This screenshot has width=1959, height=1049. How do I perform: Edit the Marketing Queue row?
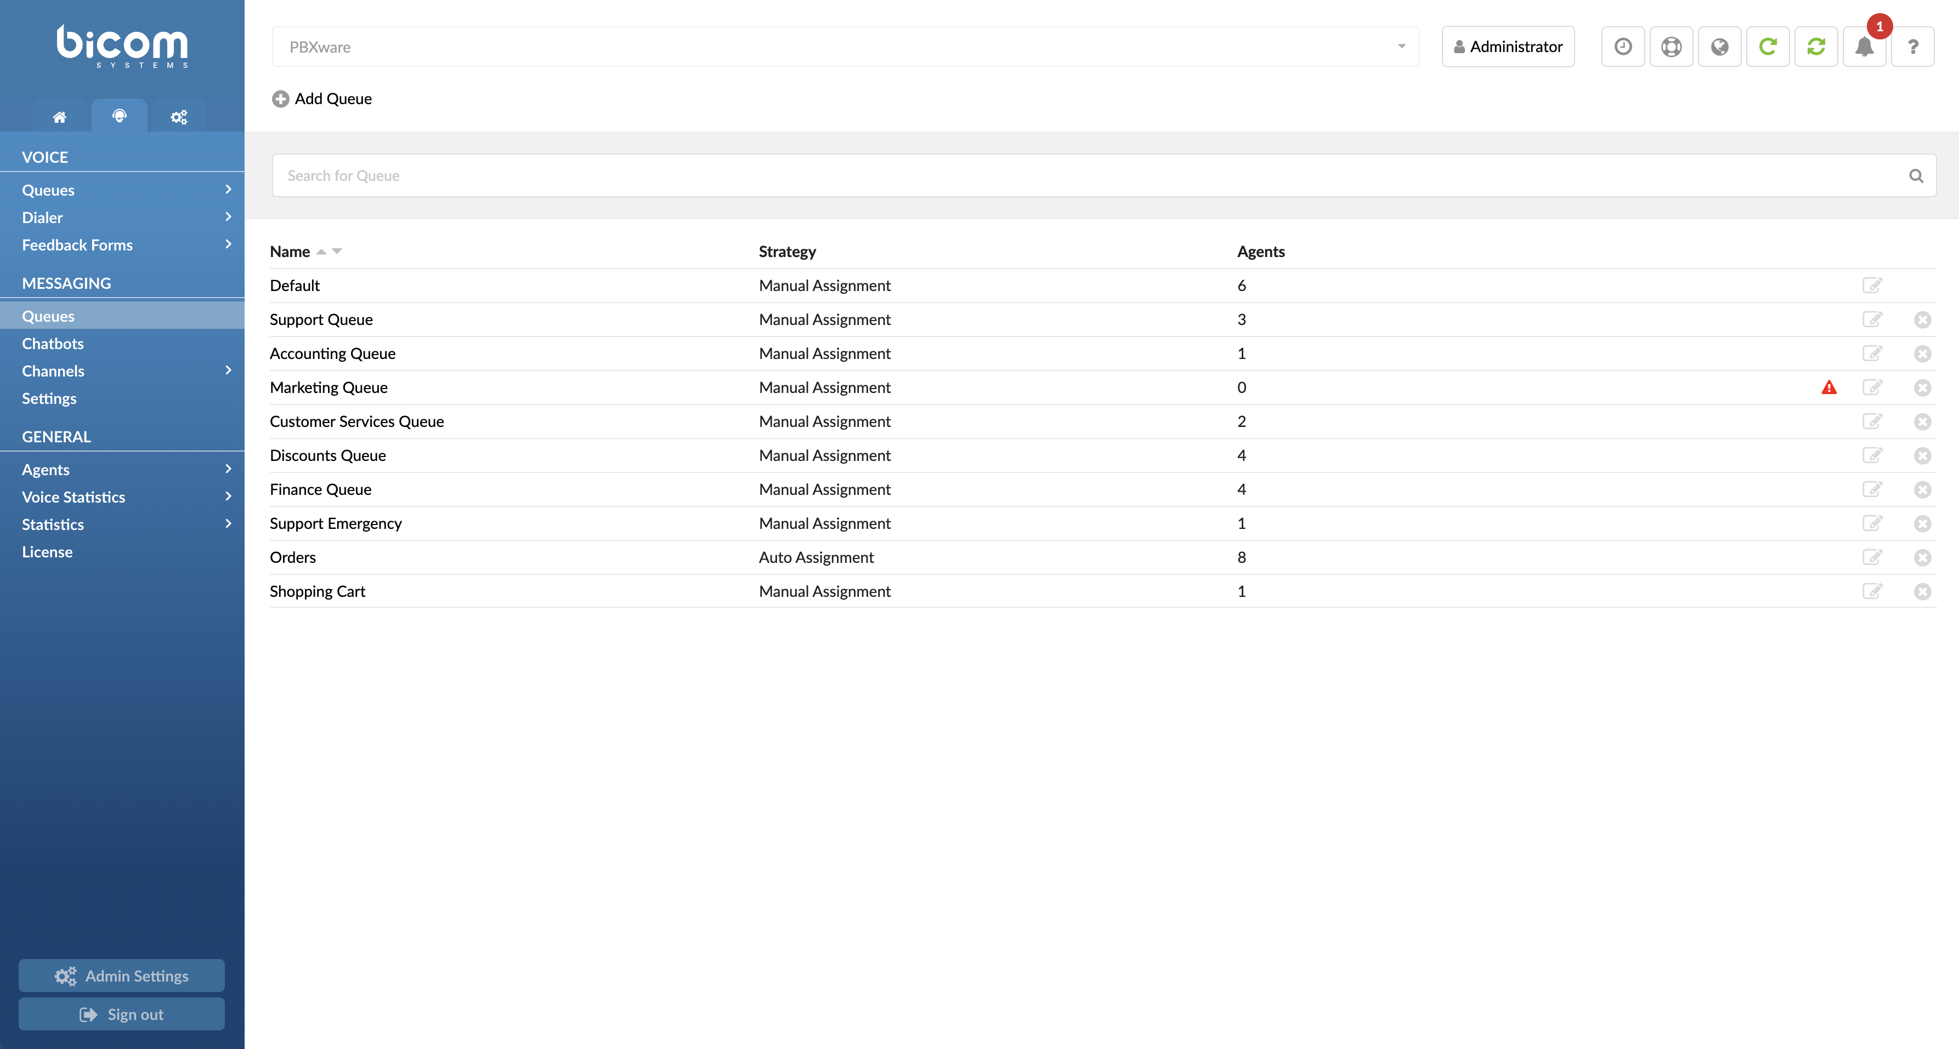tap(1872, 387)
